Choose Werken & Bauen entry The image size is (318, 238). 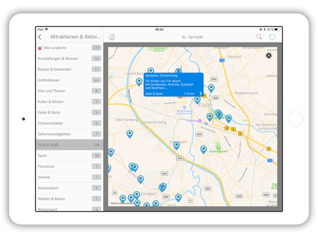click(x=70, y=199)
